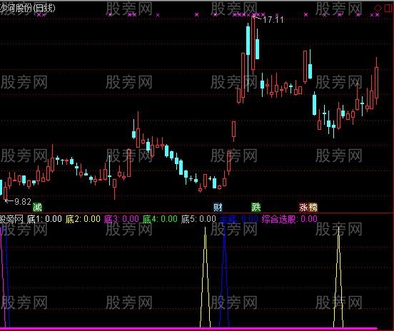Open the red 涨 event marker
Viewport: 394px width, 331px height.
[303, 208]
